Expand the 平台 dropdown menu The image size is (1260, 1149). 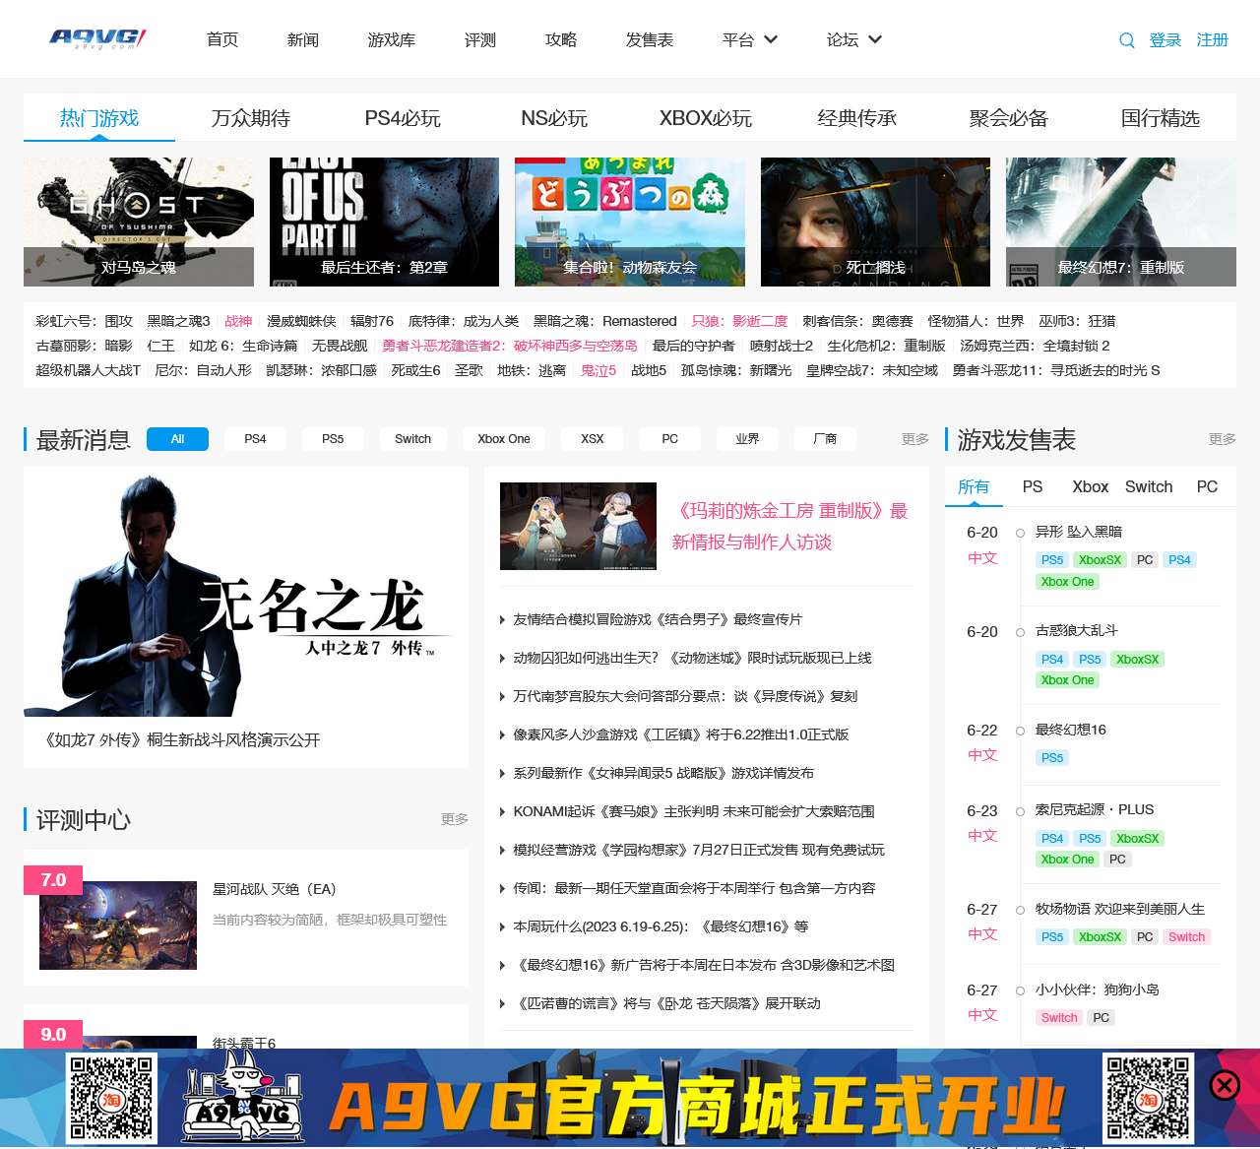click(750, 40)
